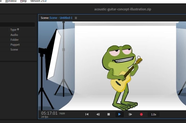
Task: Select the Audio type row
Action: [x=14, y=35]
